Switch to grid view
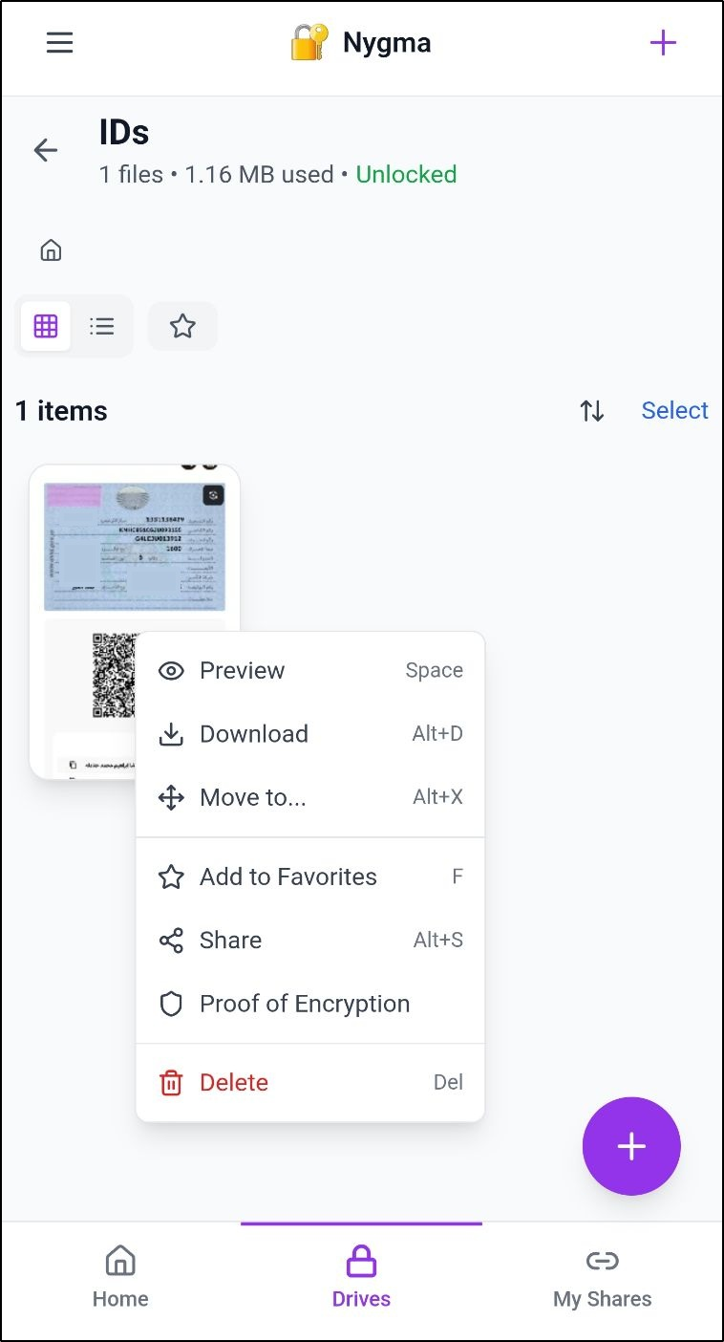 point(46,327)
